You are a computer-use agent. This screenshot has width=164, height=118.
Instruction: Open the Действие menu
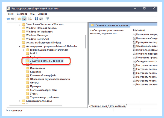point(22,14)
